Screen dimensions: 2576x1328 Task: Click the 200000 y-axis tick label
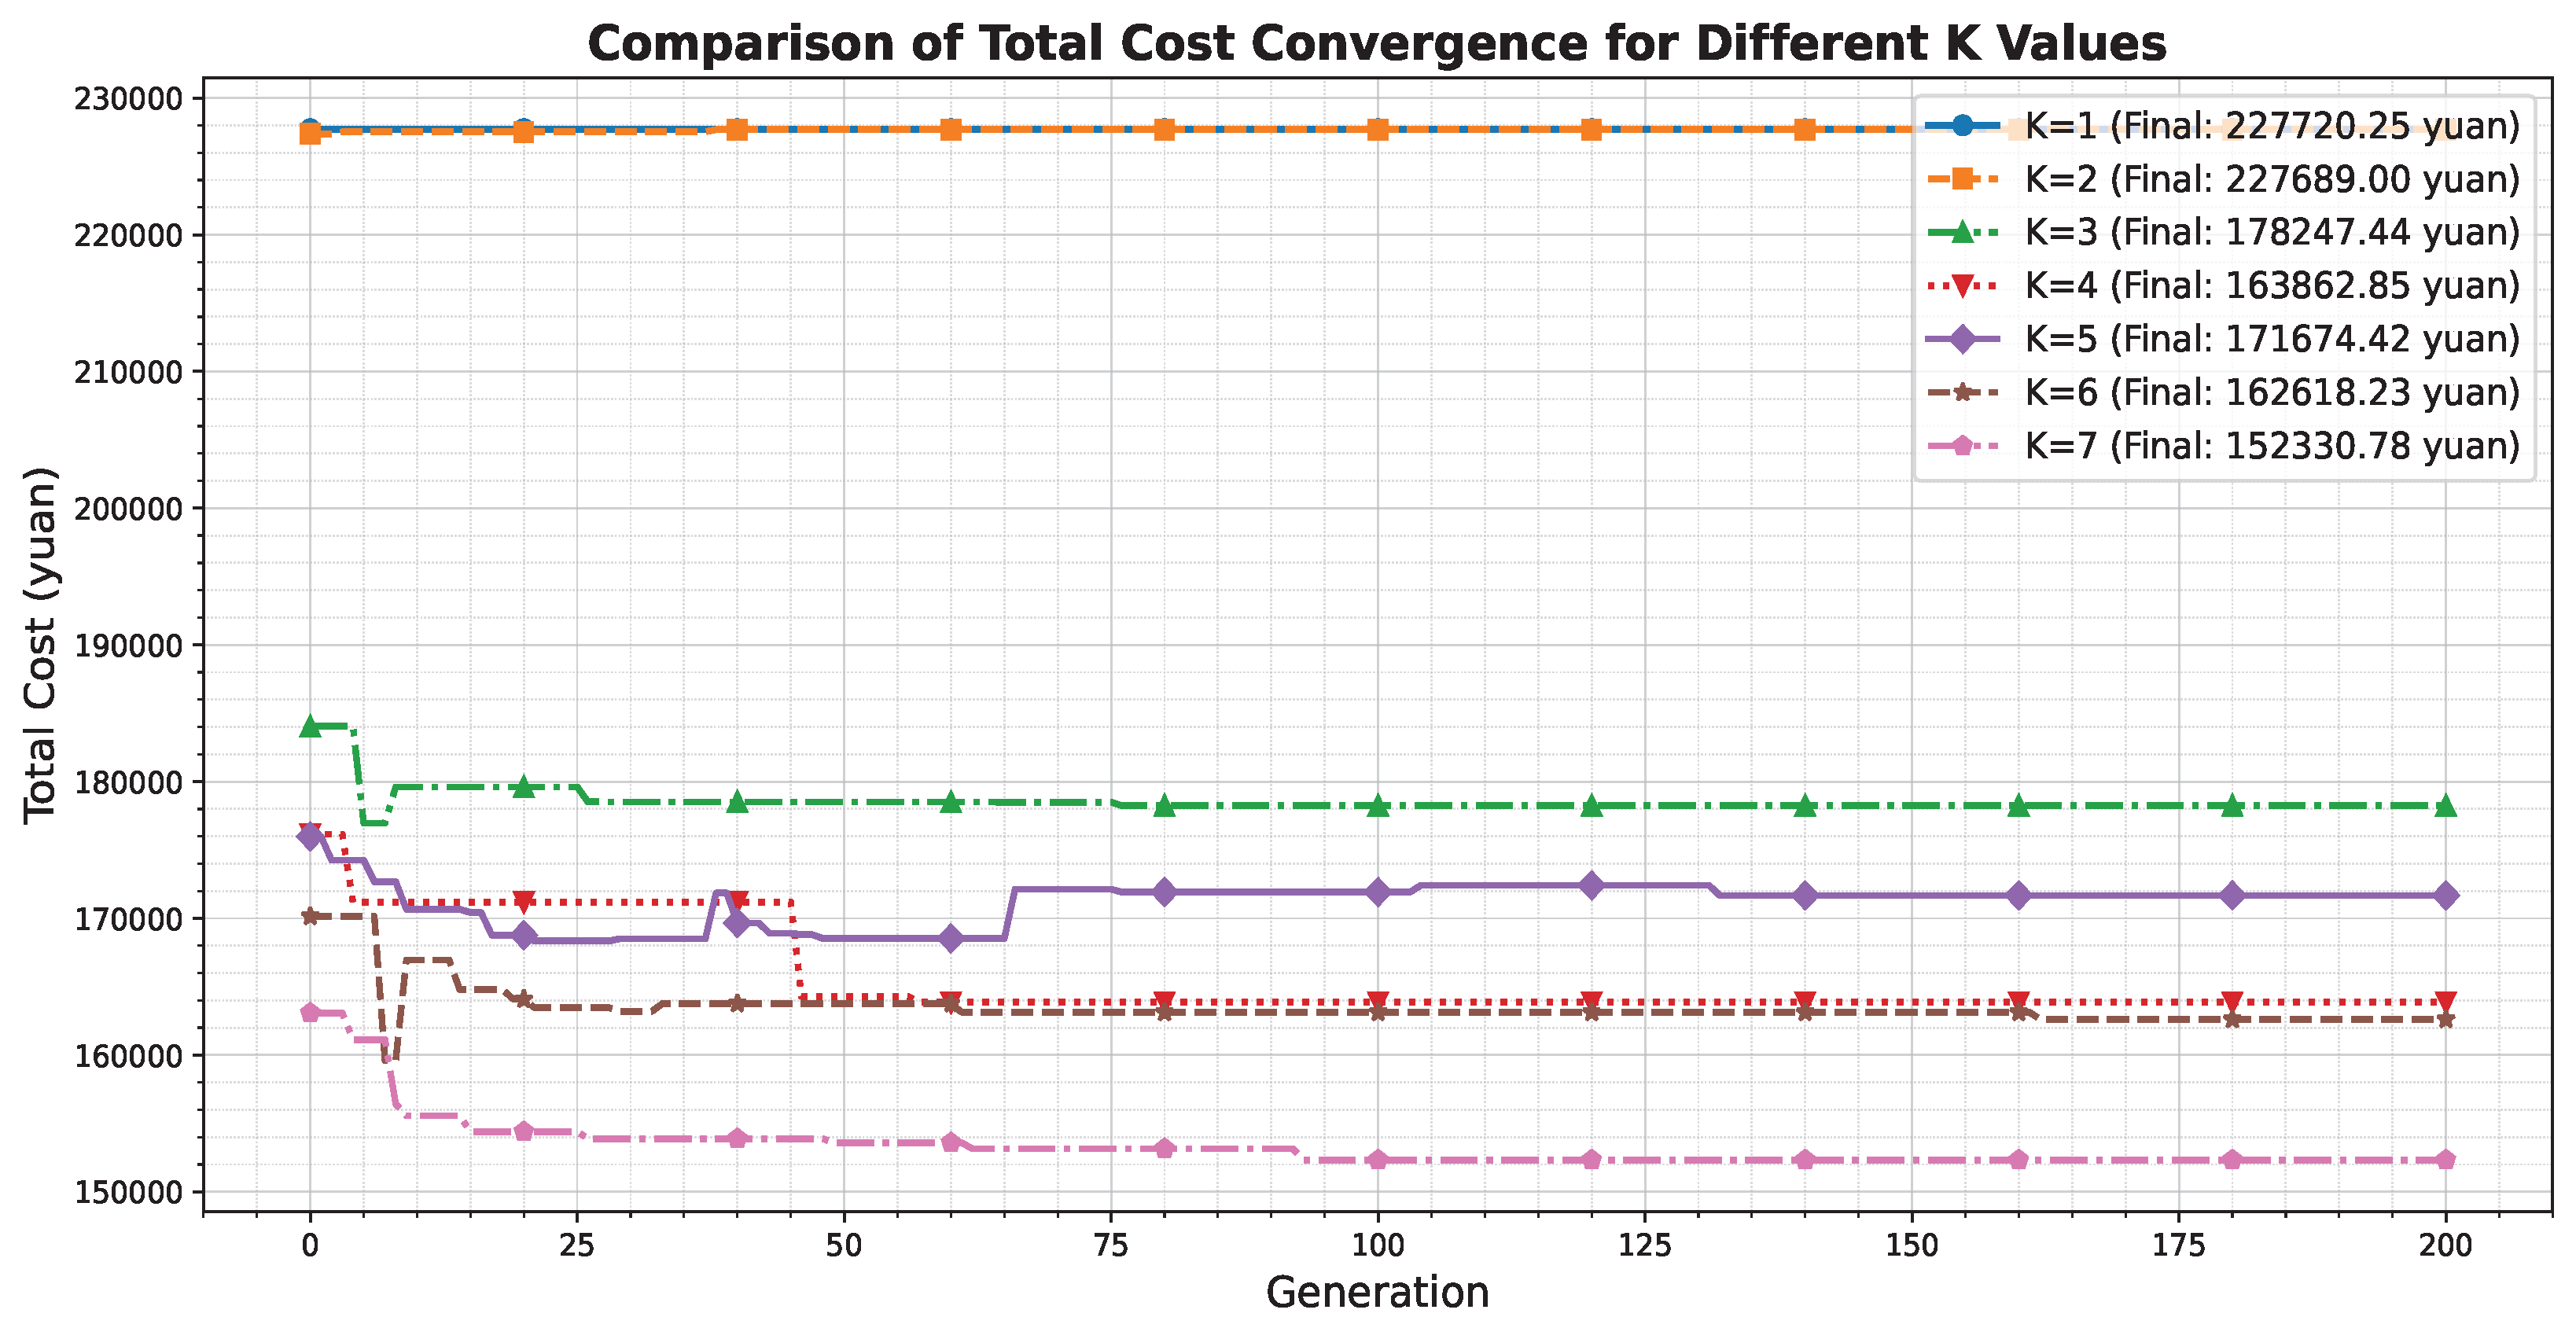[x=129, y=509]
